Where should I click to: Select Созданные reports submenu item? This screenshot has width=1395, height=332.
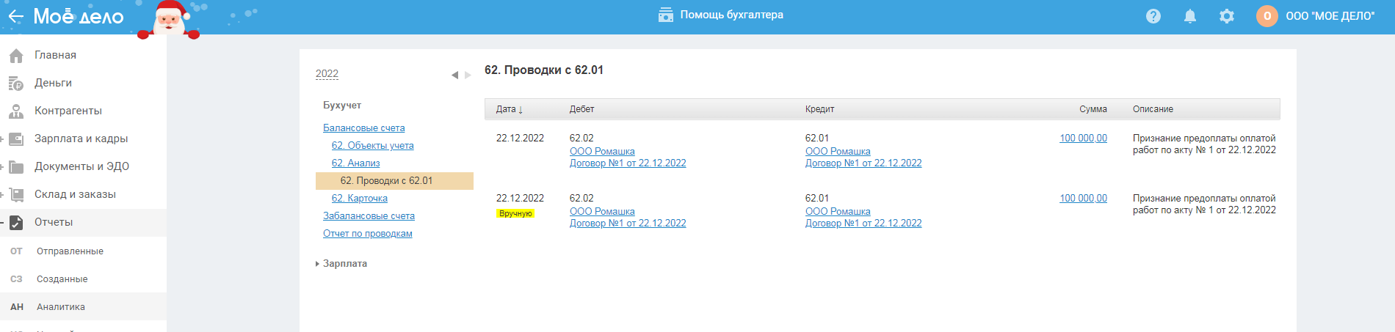62,279
